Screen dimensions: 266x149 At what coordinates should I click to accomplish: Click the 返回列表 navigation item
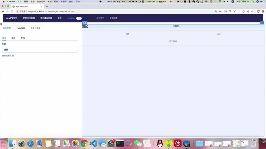114,18
